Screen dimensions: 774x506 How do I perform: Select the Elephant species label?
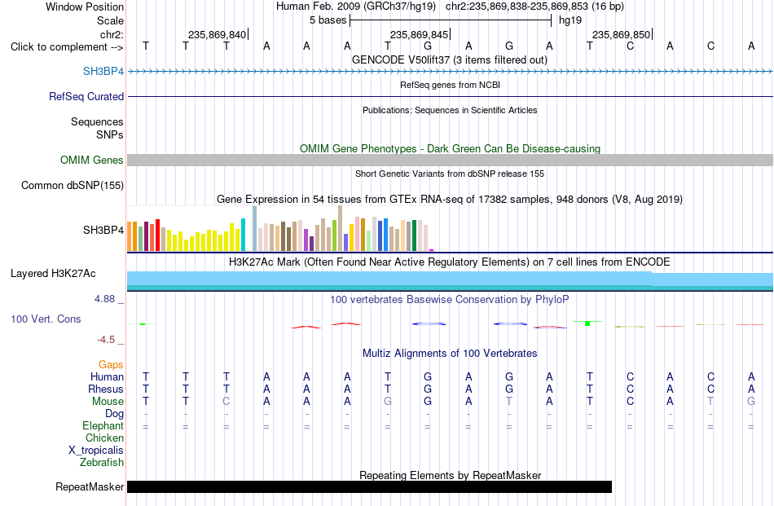[103, 425]
